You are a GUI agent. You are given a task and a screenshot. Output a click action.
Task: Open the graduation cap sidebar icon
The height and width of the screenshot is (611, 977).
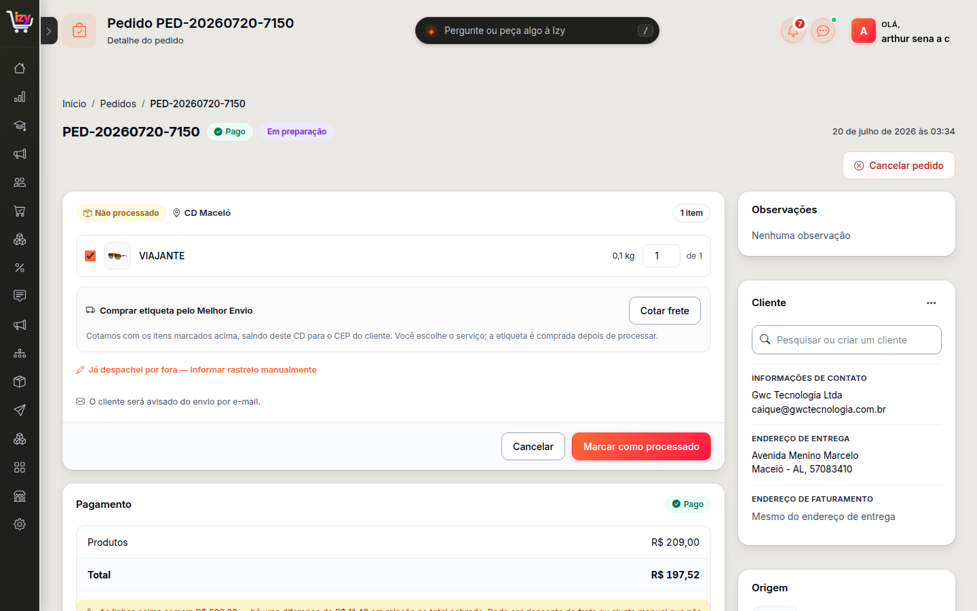[20, 126]
